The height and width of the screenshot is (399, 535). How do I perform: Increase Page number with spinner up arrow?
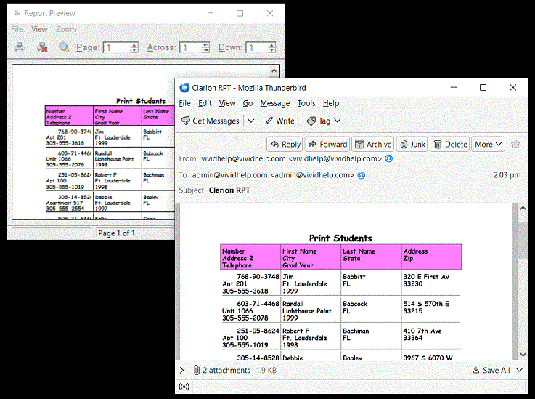click(134, 45)
